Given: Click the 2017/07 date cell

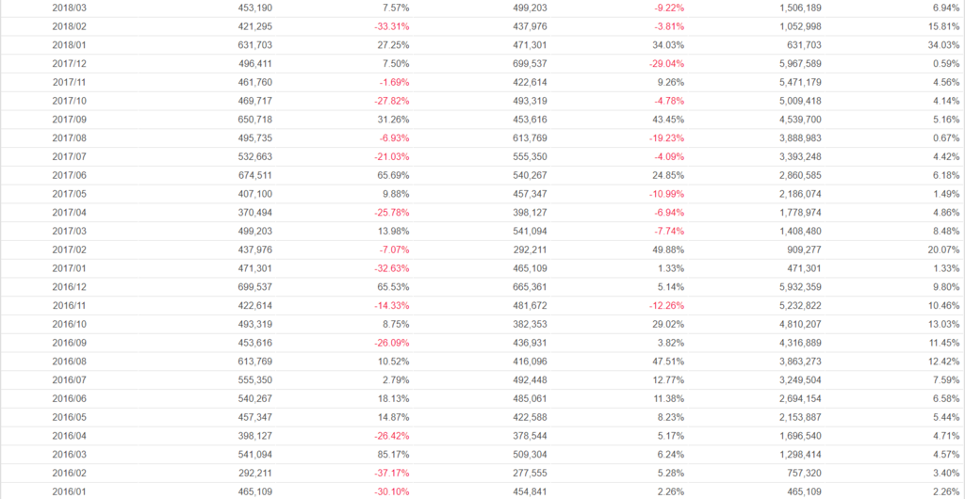Looking at the screenshot, I should click(x=70, y=156).
